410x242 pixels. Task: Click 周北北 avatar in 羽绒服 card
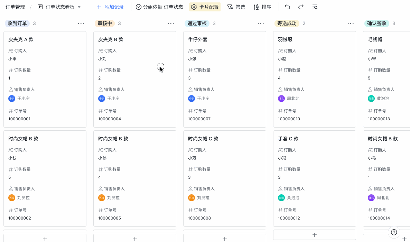281,99
